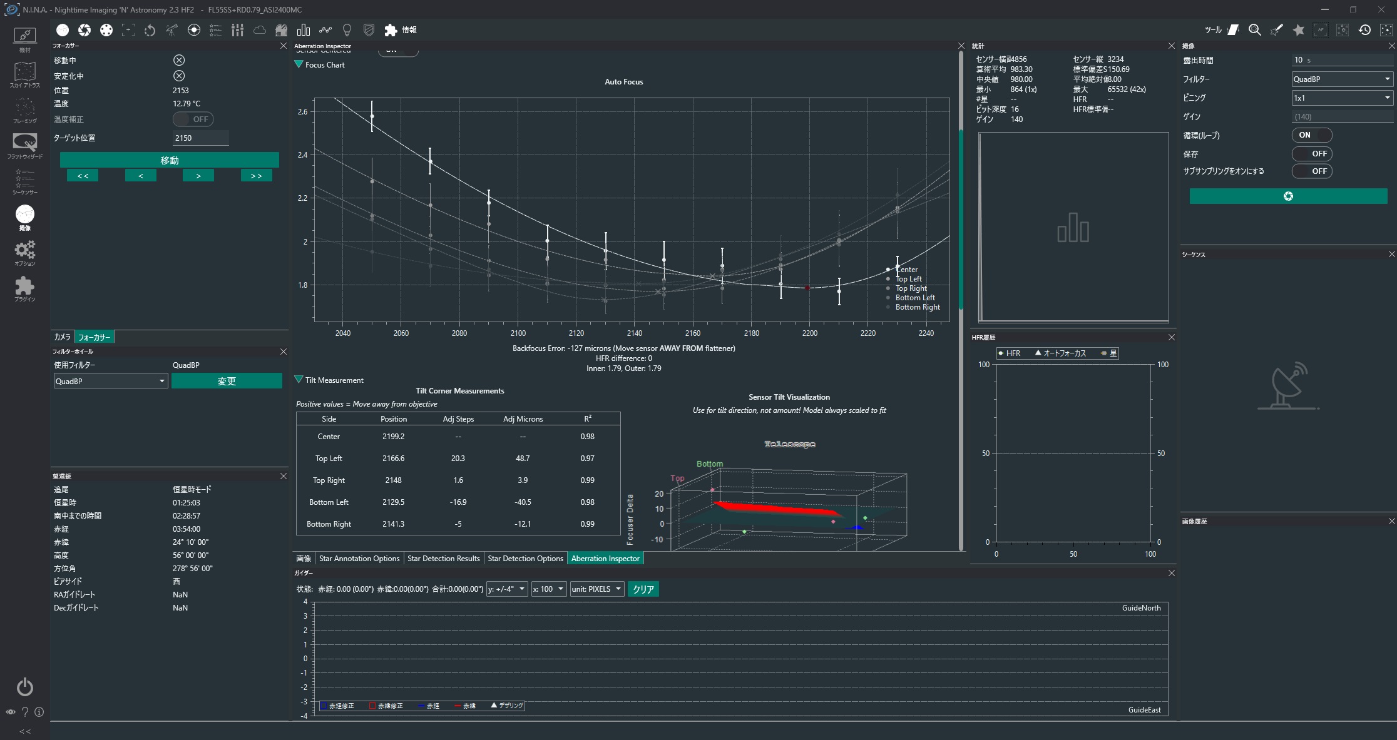Toggle the save (保存) OFF switch
The height and width of the screenshot is (740, 1397).
point(1312,154)
